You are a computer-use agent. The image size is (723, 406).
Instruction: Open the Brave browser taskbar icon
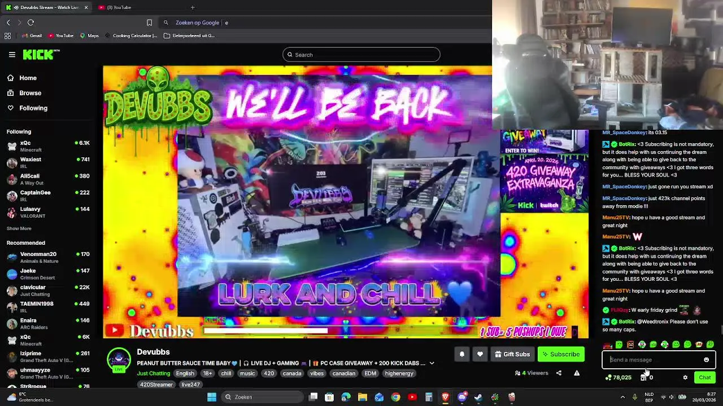(x=445, y=397)
